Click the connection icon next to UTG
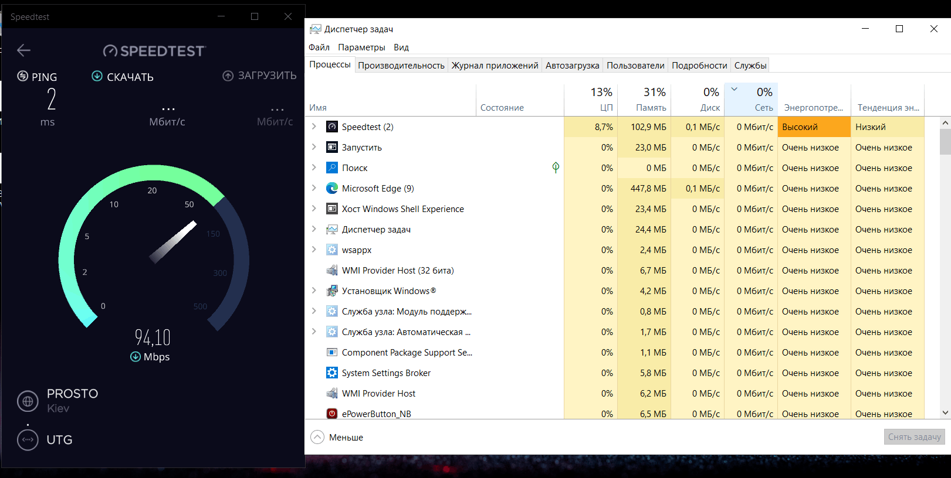This screenshot has height=478, width=951. tap(28, 440)
